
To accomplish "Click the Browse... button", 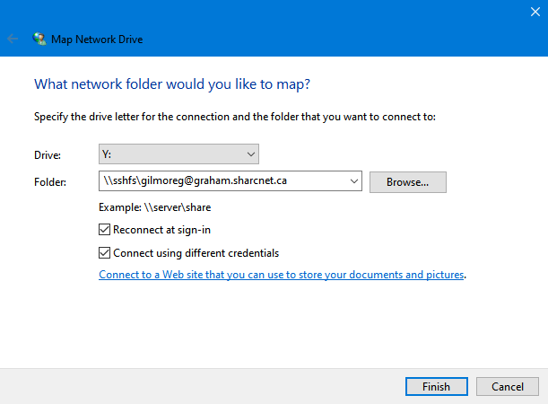I will 407,181.
